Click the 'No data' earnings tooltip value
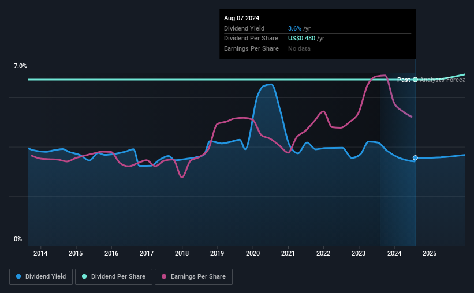Image resolution: width=474 pixels, height=293 pixels. point(299,48)
